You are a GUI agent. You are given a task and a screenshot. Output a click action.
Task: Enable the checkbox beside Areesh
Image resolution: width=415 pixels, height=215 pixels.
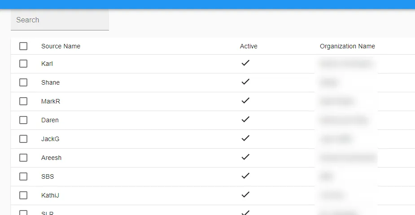click(x=23, y=158)
